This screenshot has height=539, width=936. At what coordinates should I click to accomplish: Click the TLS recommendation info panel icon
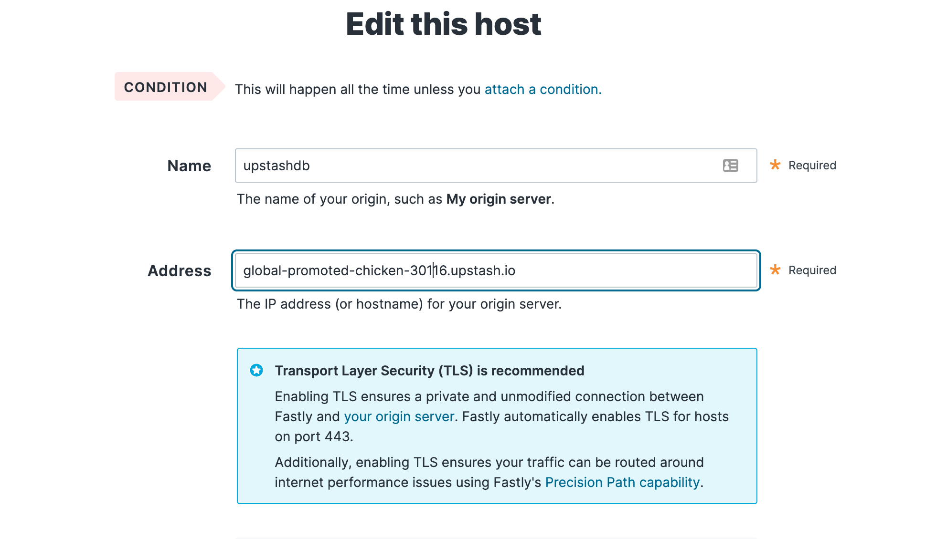[x=257, y=370]
